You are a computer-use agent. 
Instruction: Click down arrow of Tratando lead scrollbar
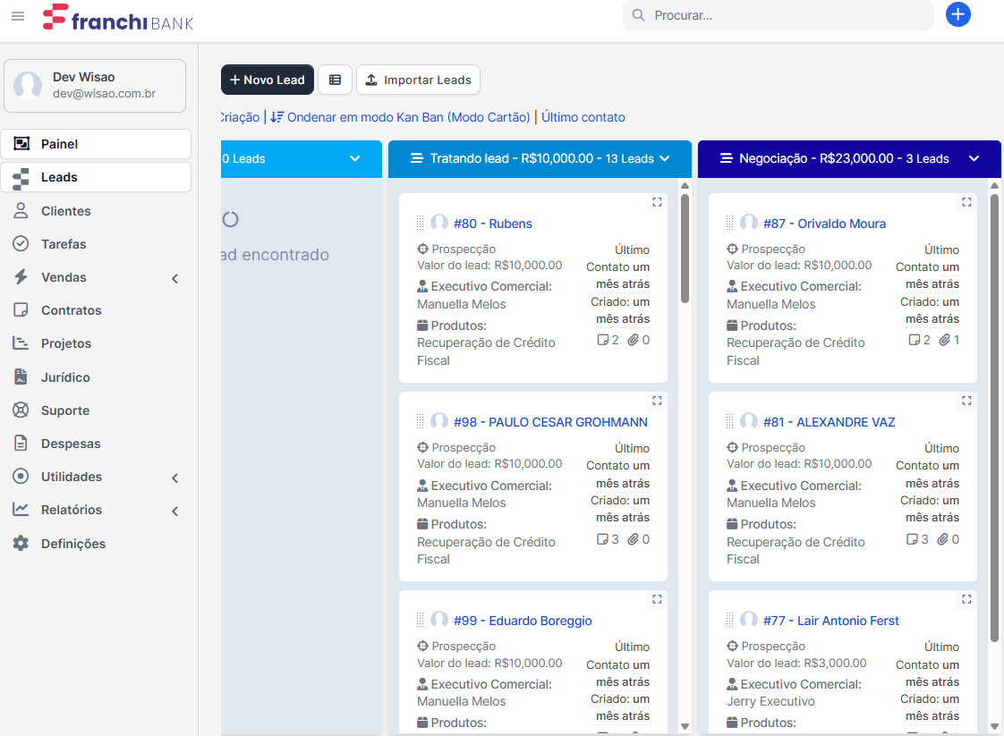pyautogui.click(x=685, y=726)
